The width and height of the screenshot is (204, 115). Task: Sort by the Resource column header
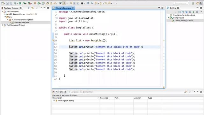pos(104,98)
